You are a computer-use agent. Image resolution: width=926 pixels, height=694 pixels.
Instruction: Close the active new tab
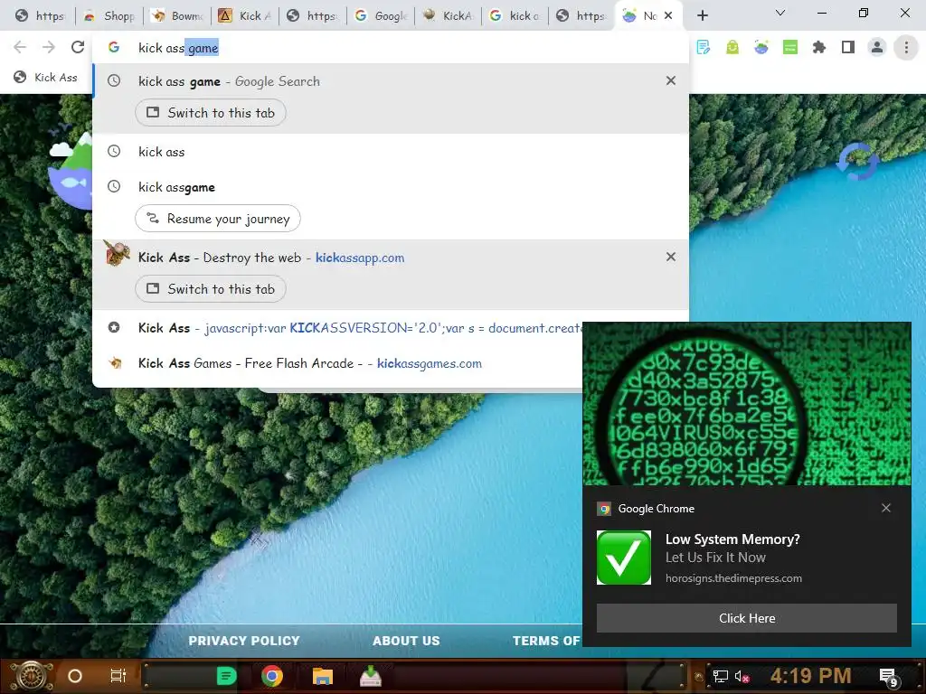pyautogui.click(x=668, y=15)
